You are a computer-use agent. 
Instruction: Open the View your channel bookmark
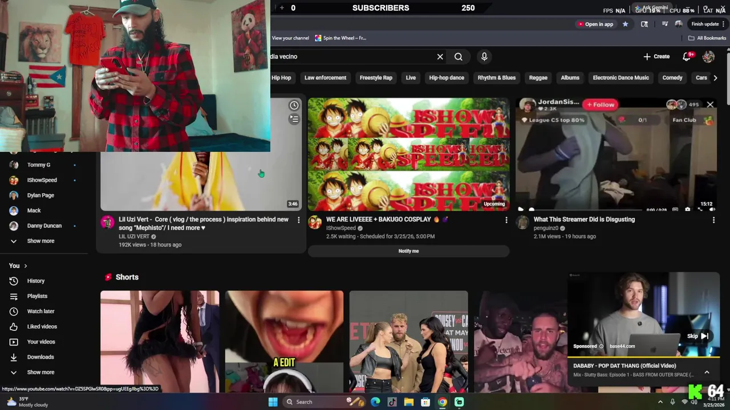(290, 38)
